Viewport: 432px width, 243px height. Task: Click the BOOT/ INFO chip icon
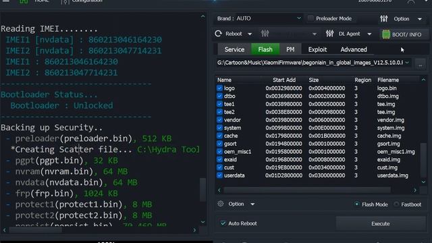[385, 34]
